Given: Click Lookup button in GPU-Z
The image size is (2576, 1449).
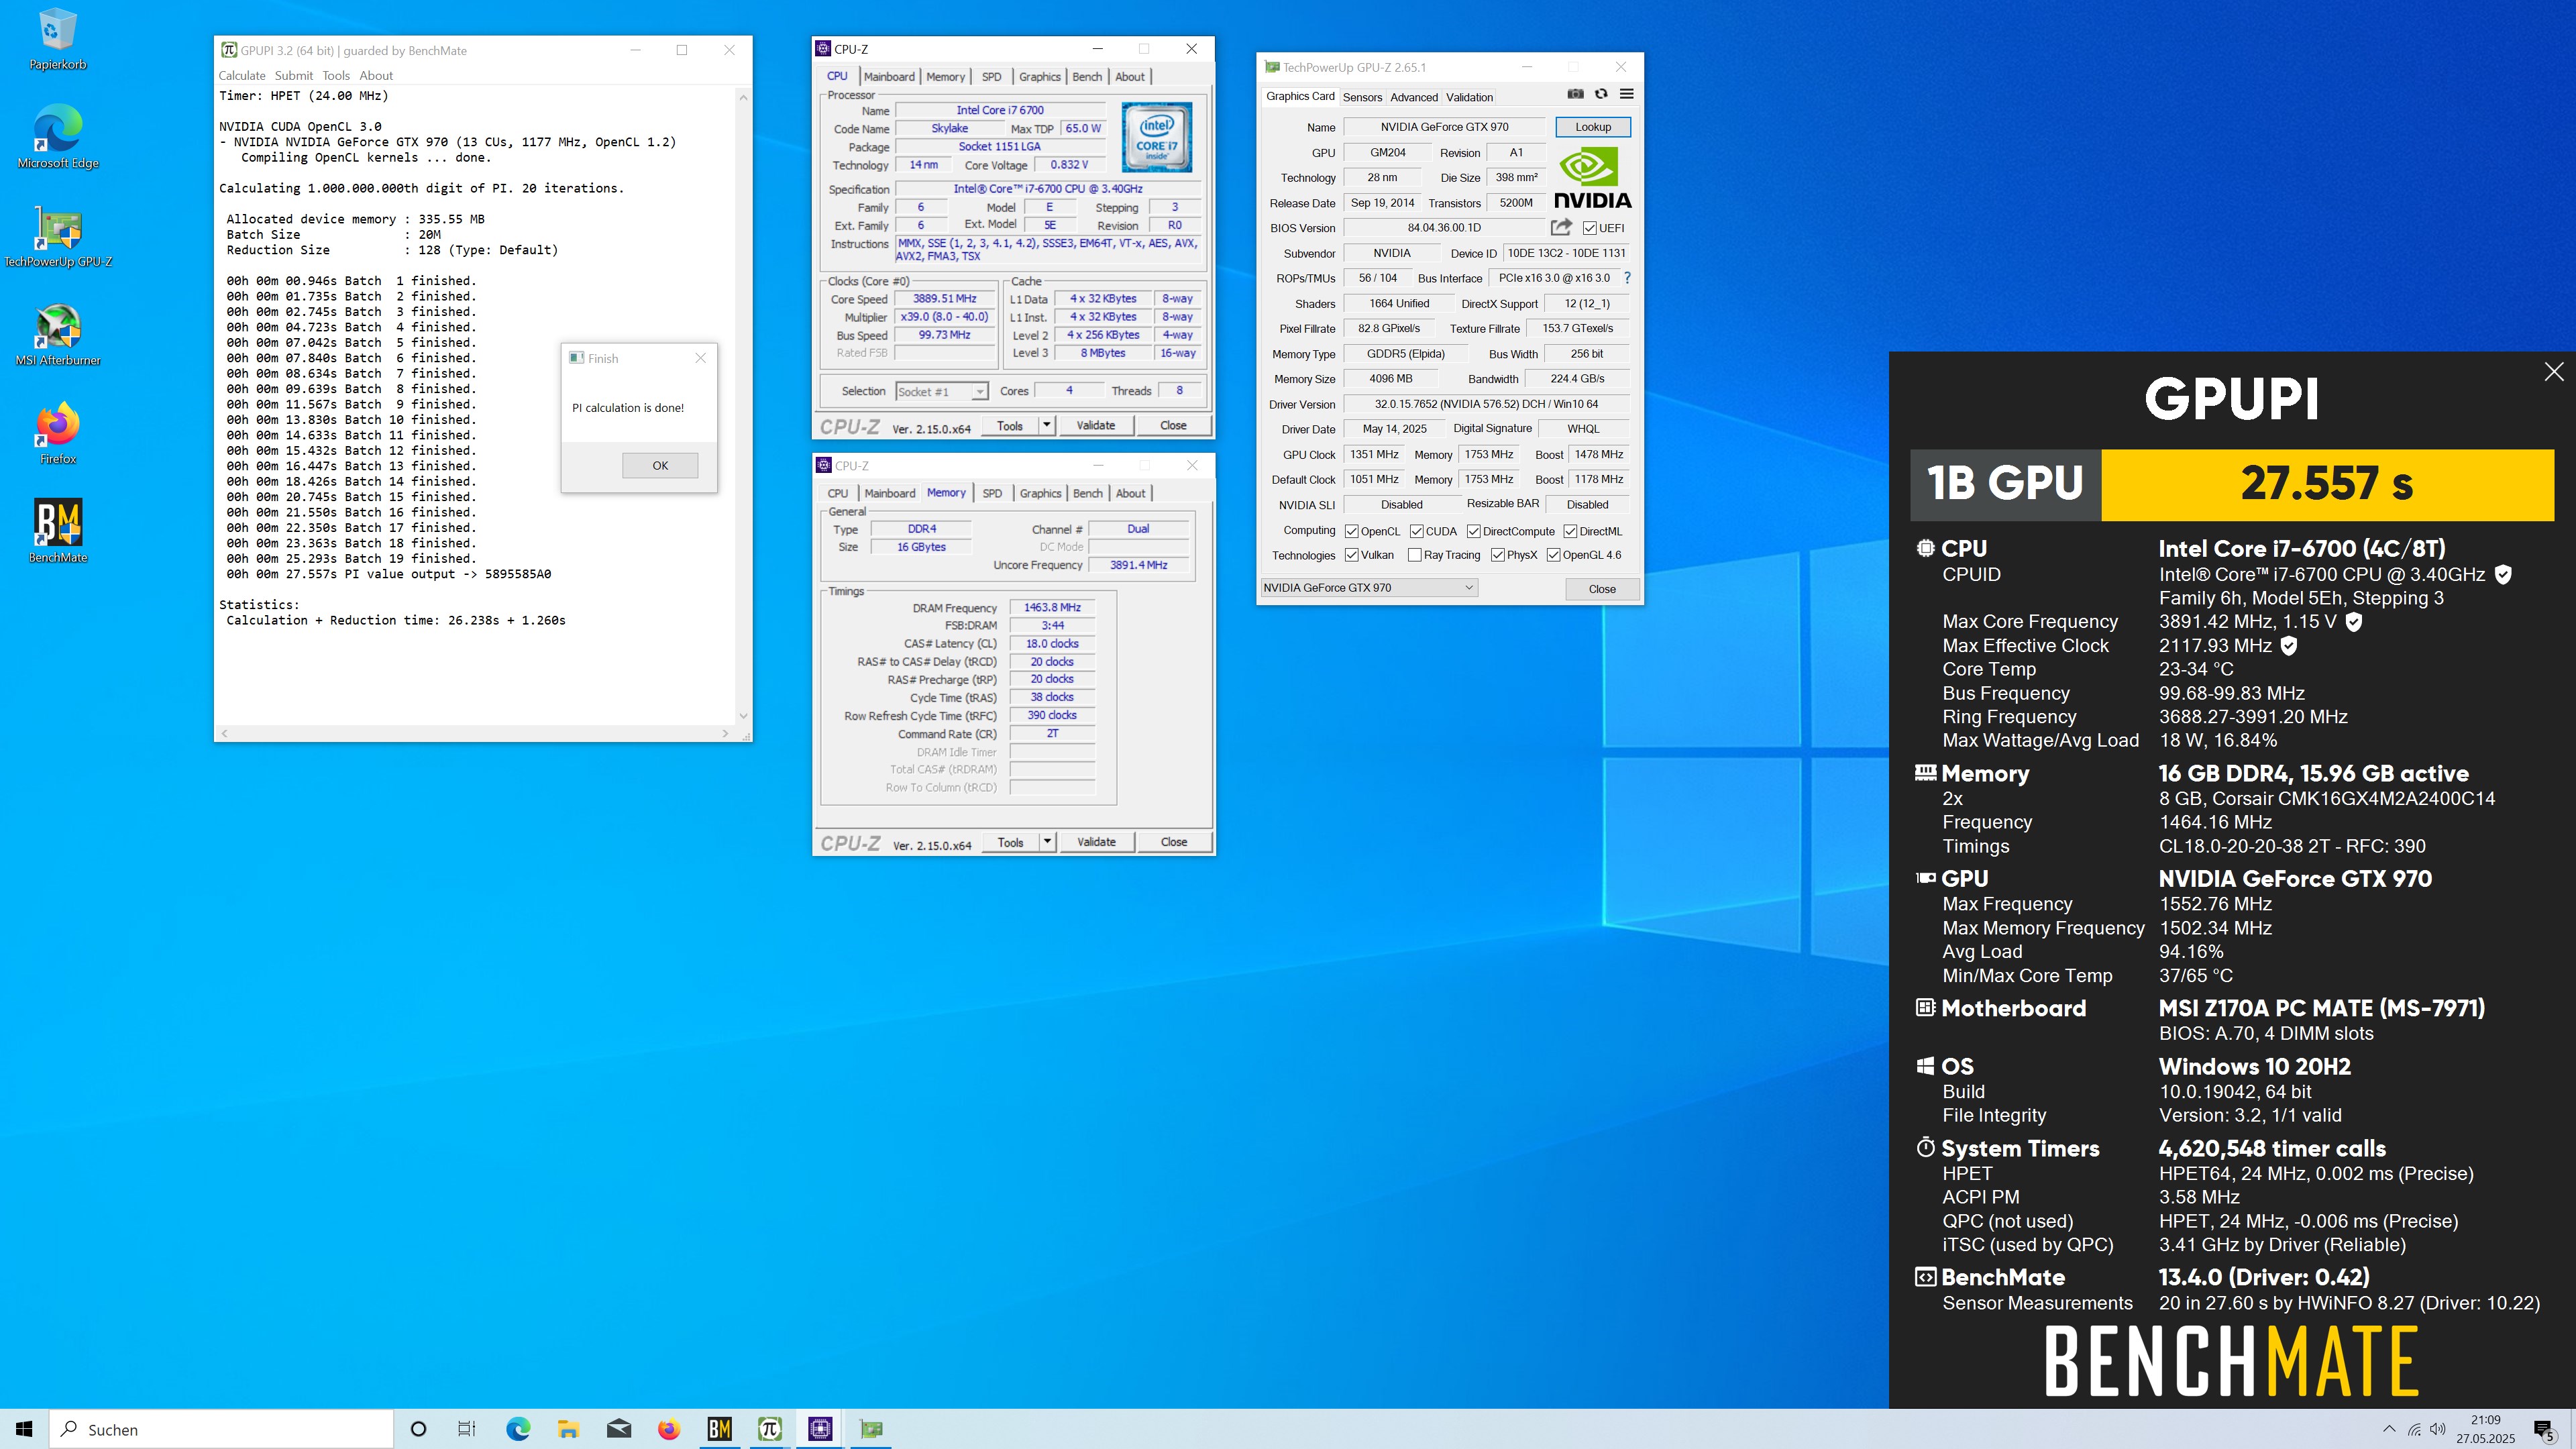Looking at the screenshot, I should [1593, 127].
